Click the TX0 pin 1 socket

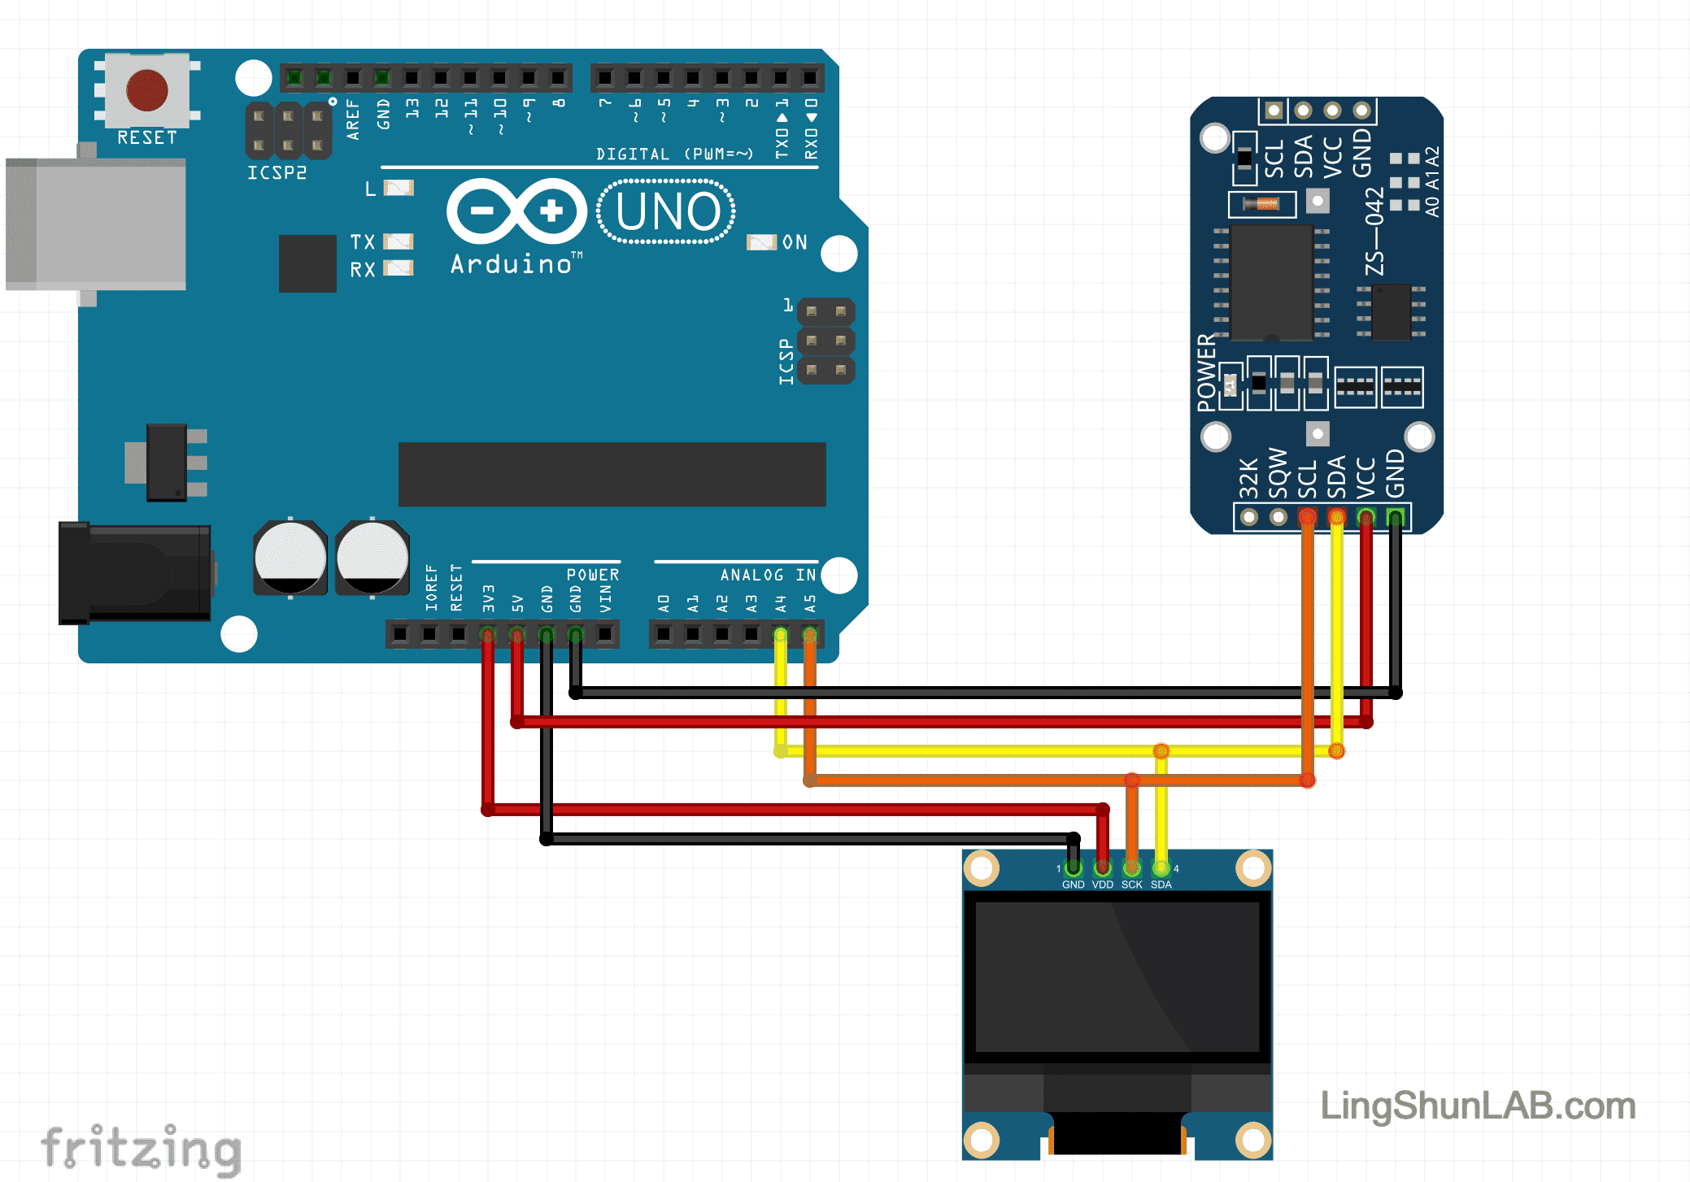click(781, 78)
